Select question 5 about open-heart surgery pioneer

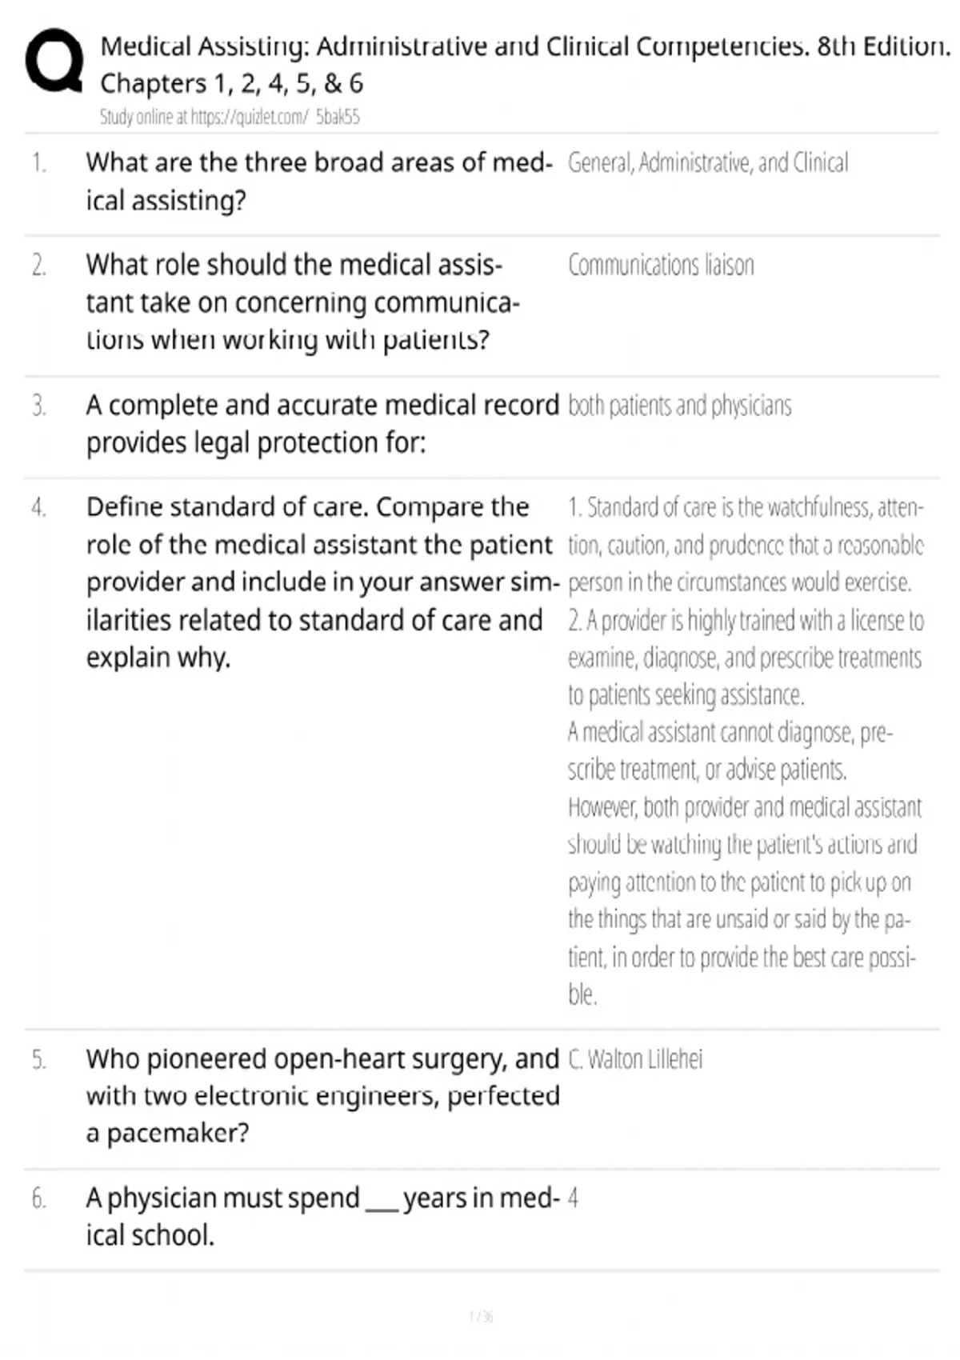click(322, 1095)
